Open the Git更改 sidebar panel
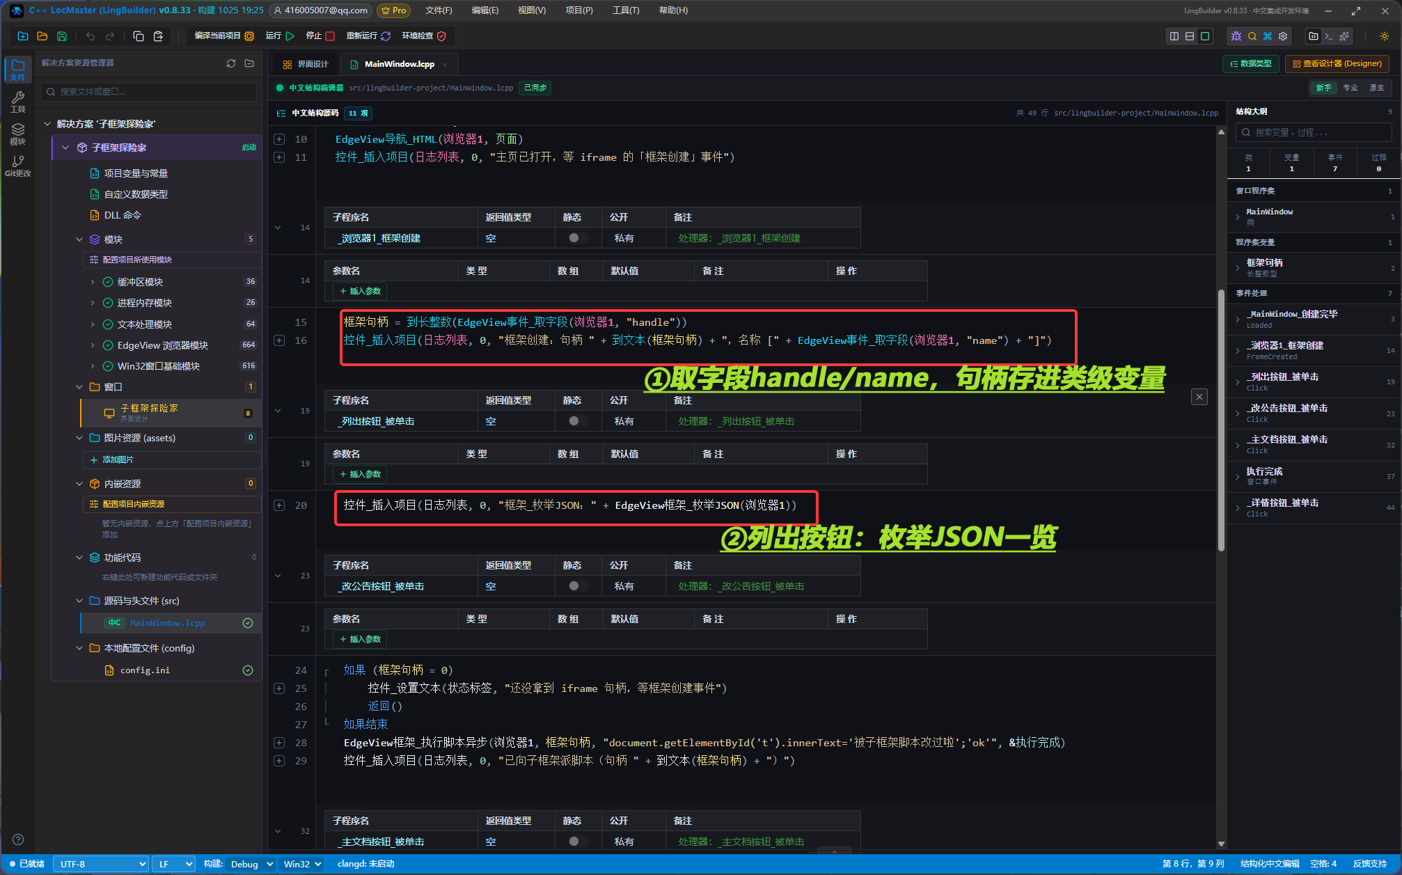Screen dimensions: 1402x875 pyautogui.click(x=18, y=166)
